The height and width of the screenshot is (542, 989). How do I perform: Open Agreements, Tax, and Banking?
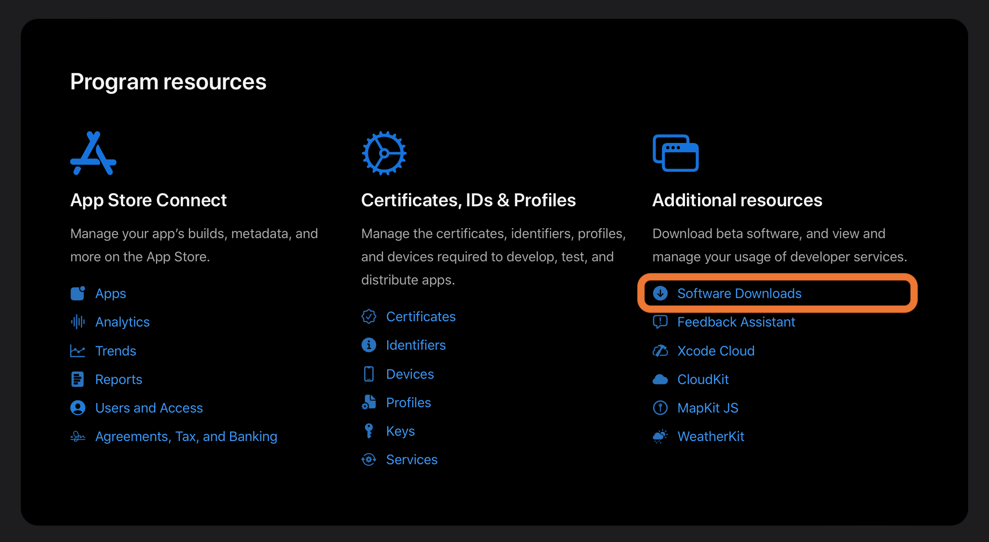click(x=186, y=437)
